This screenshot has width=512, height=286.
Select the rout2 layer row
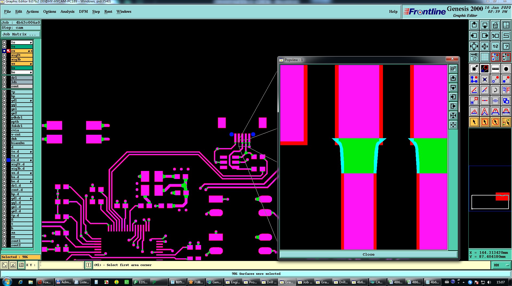(22, 245)
